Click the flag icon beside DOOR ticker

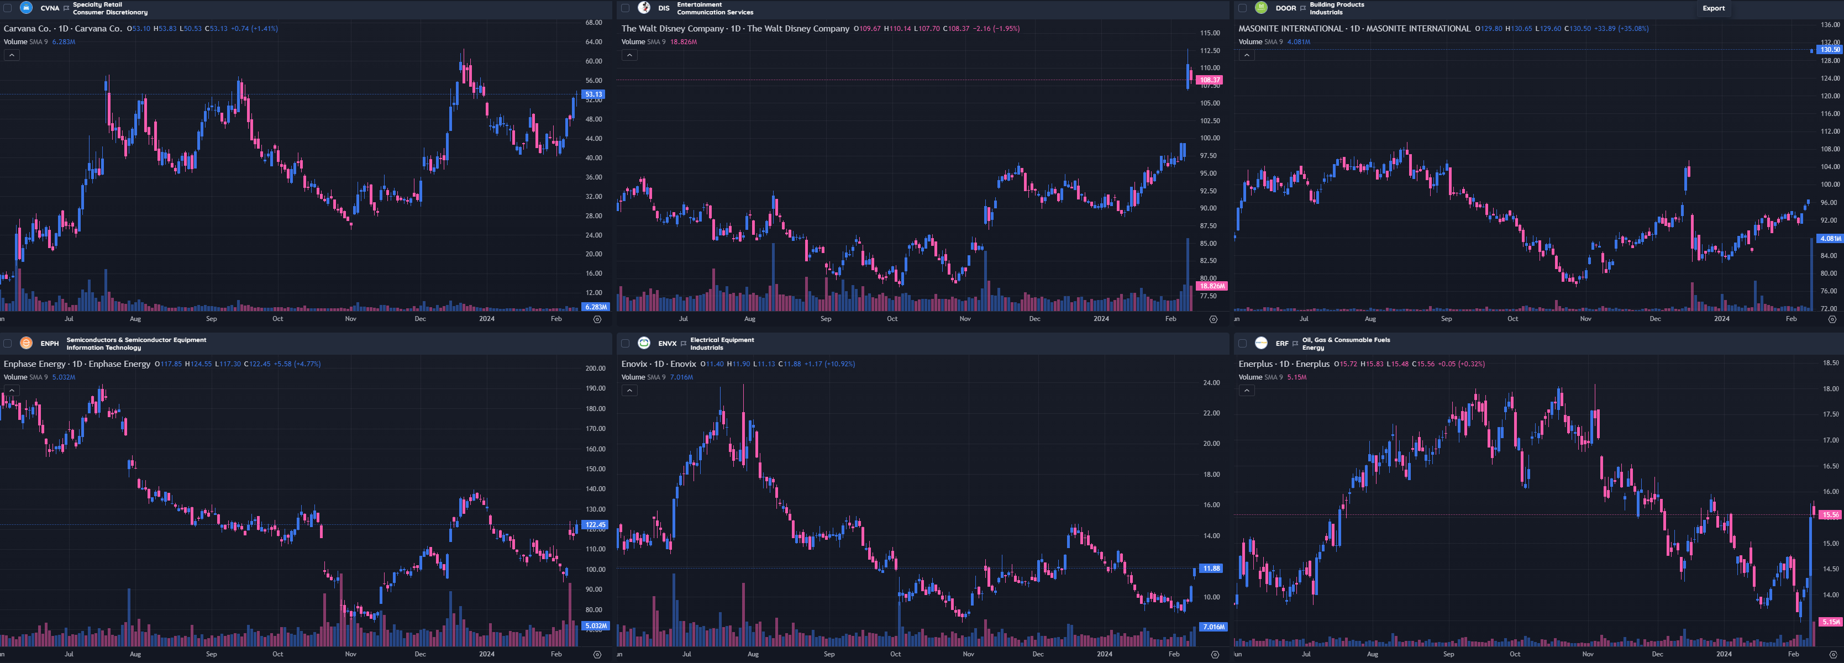click(1303, 9)
